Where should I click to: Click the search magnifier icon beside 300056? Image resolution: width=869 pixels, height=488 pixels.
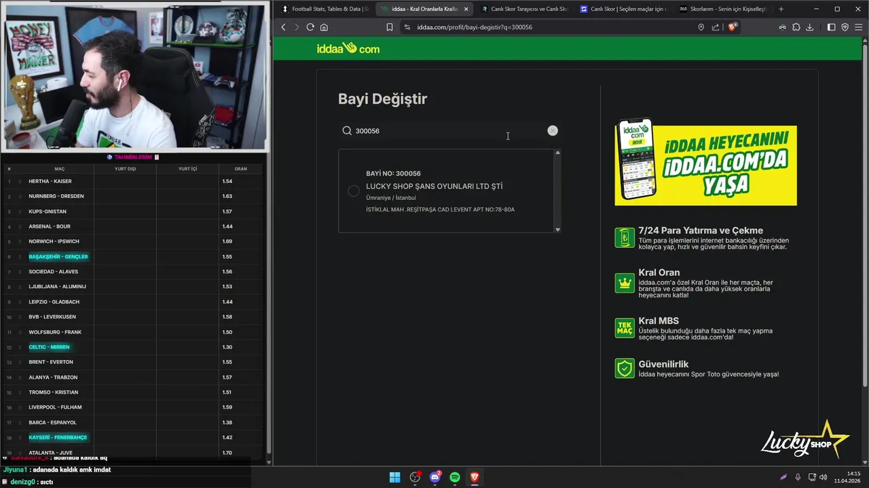(347, 131)
